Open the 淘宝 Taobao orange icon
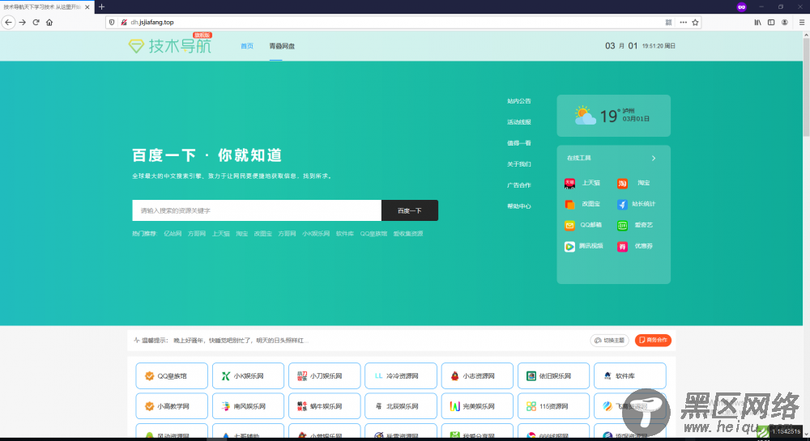The height and width of the screenshot is (441, 810). coord(622,183)
